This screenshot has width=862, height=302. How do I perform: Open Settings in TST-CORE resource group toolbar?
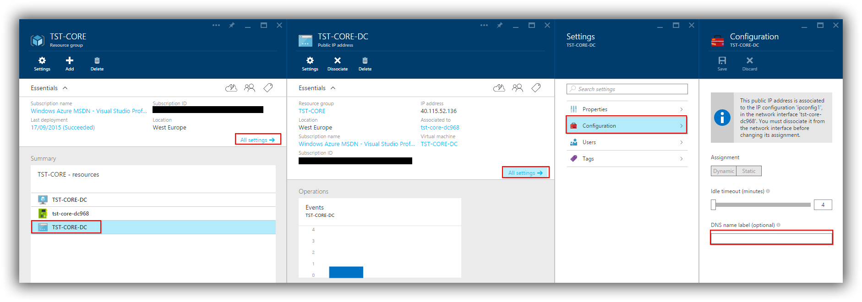(x=42, y=64)
